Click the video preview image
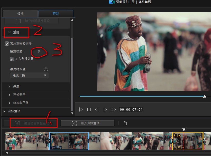Viewport: 211px width, 156px height. coord(154,52)
